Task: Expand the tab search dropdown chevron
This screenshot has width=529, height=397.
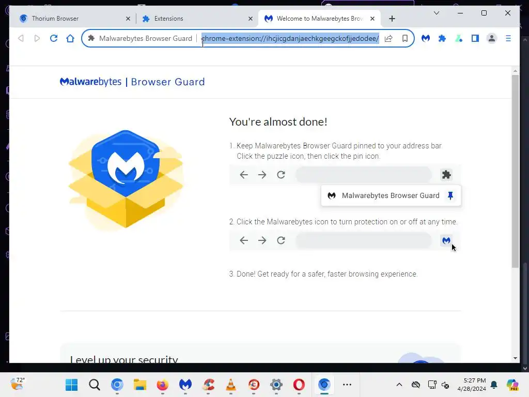Action: coord(437,13)
